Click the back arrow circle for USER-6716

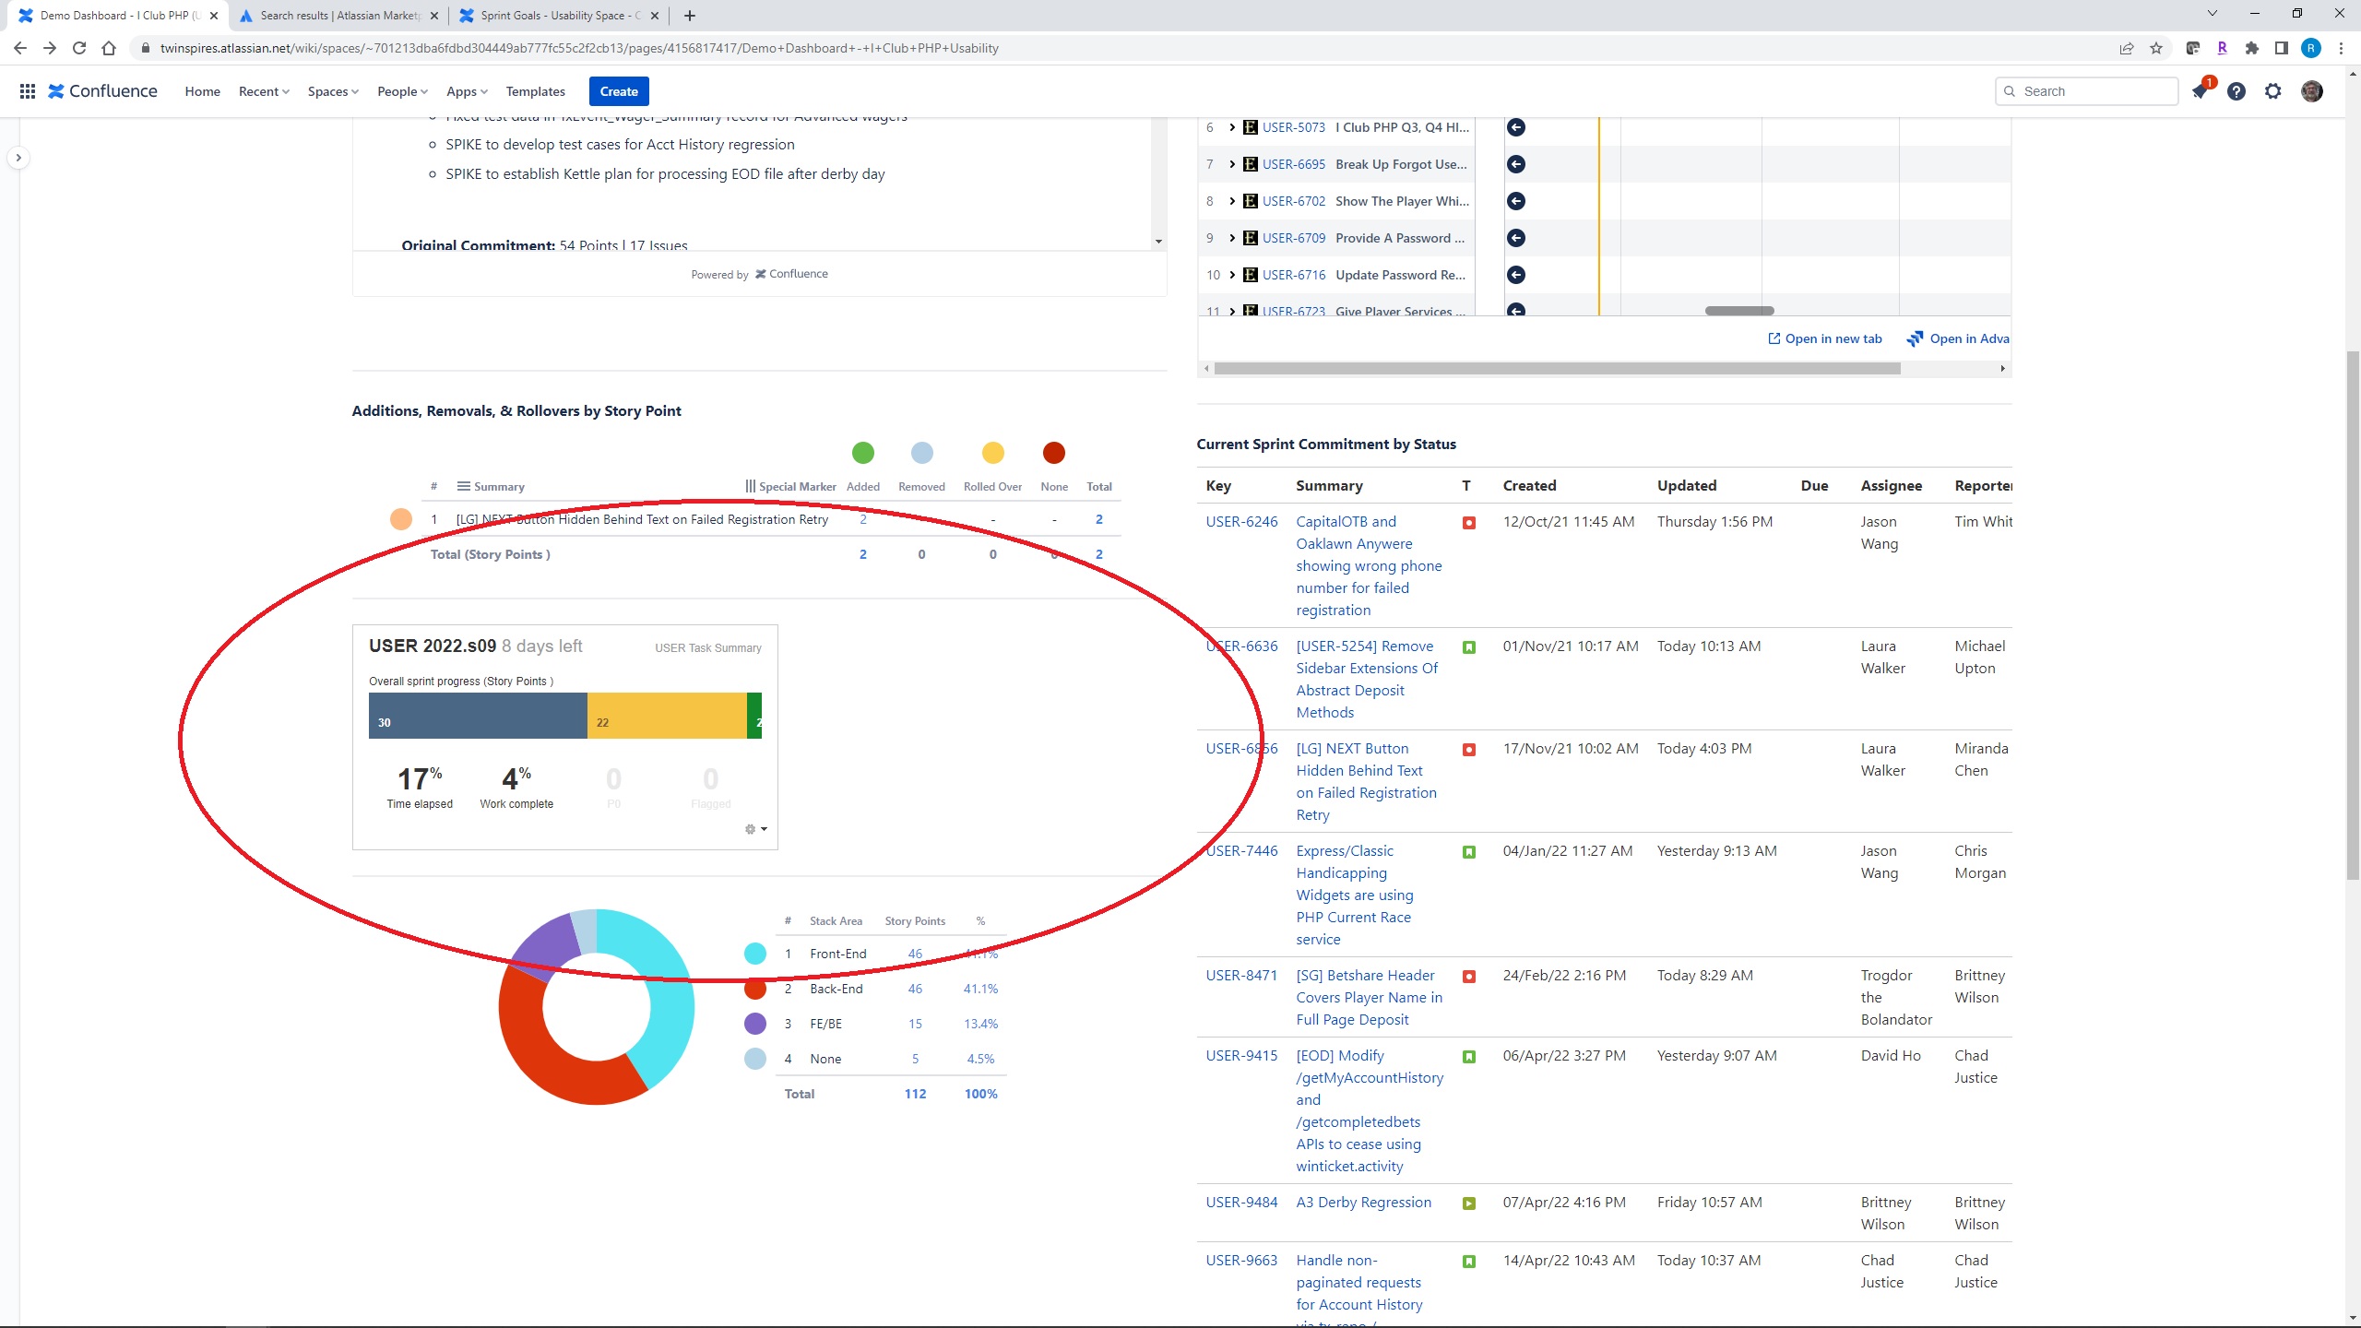tap(1516, 275)
